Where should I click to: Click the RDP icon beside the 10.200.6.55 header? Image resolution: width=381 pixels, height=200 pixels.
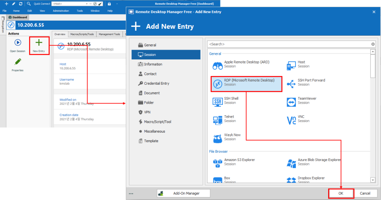click(x=11, y=25)
